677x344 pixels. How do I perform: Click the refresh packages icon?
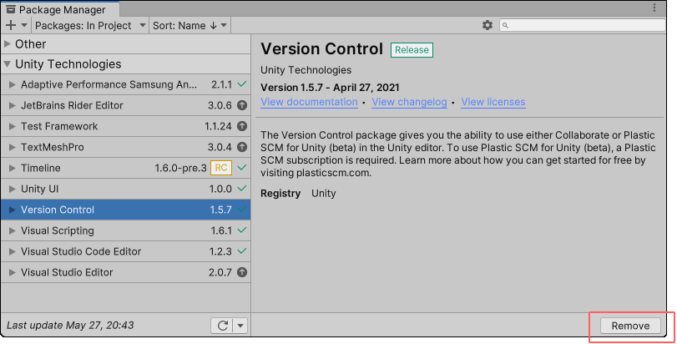click(223, 326)
